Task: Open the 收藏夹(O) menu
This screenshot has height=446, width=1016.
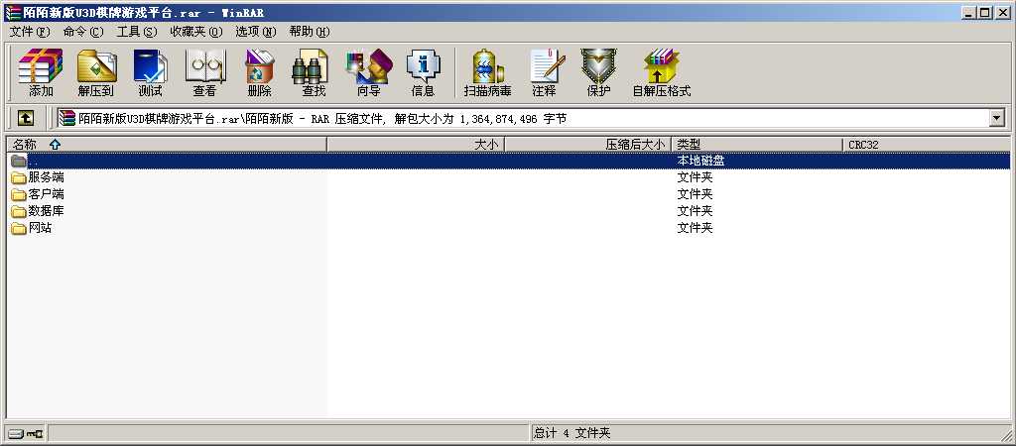Action: pyautogui.click(x=196, y=32)
